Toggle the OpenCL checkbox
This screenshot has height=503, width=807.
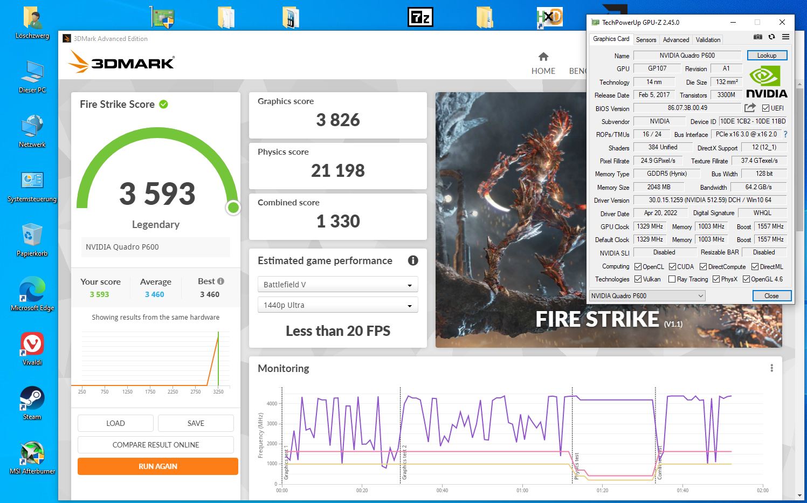click(638, 266)
